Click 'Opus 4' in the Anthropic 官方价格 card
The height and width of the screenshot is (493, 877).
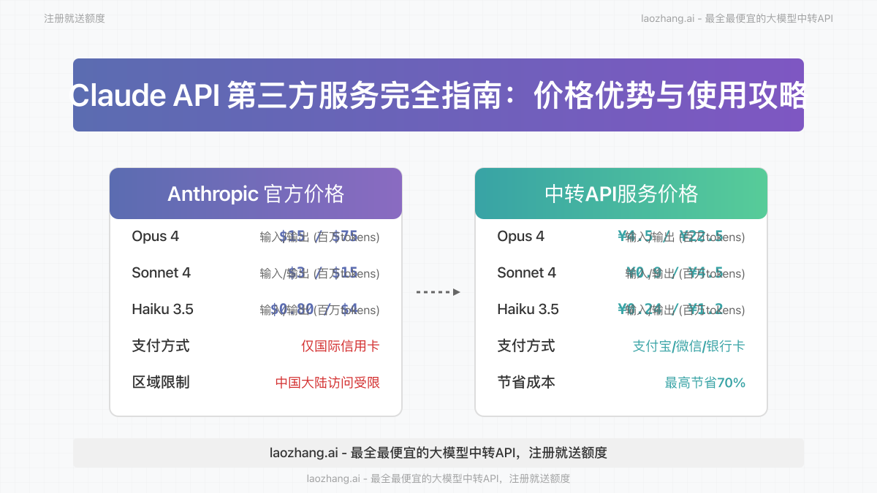coord(155,236)
